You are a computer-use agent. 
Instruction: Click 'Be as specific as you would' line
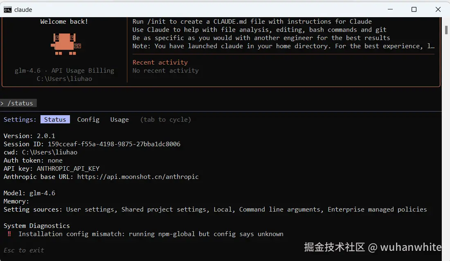[261, 38]
